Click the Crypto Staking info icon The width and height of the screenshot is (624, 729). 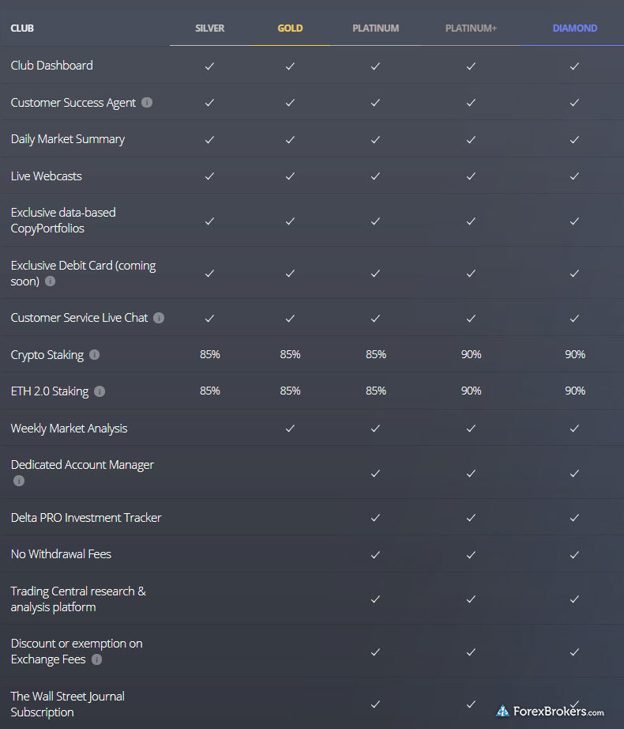pos(94,355)
